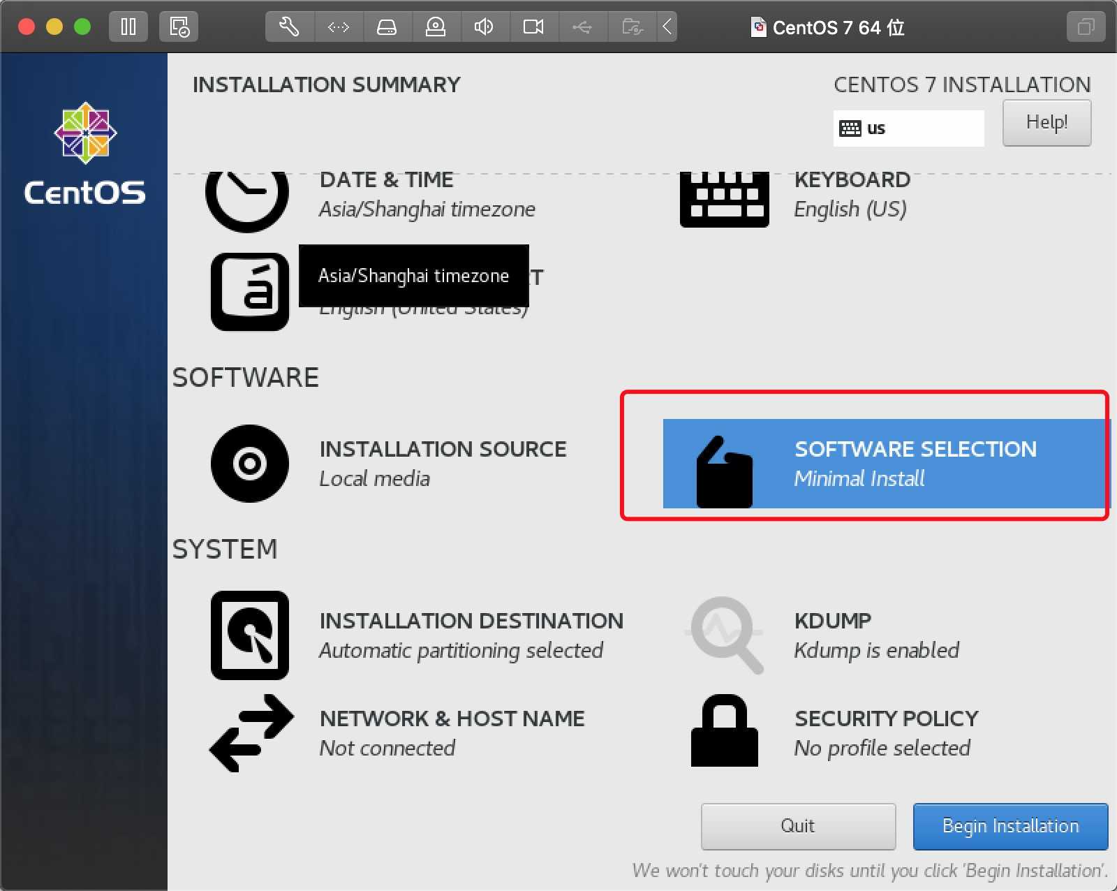Click the sound speaker icon in toolbar
This screenshot has width=1117, height=891.
(x=484, y=27)
